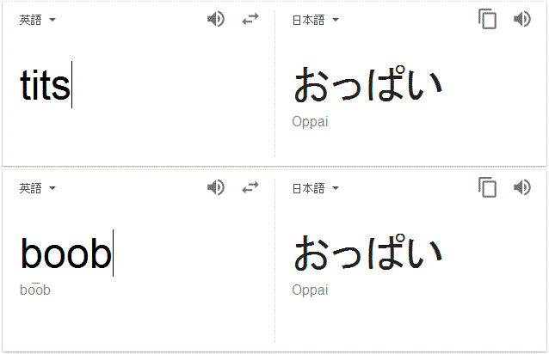Copy the top Japanese translation
Image resolution: width=549 pixels, height=354 pixels.
click(487, 19)
